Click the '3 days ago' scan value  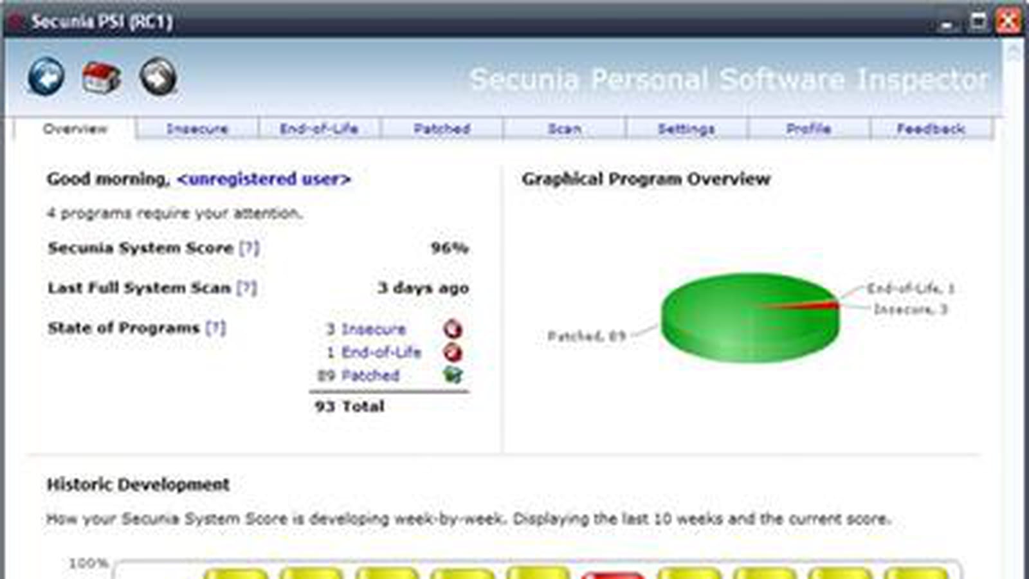click(423, 288)
